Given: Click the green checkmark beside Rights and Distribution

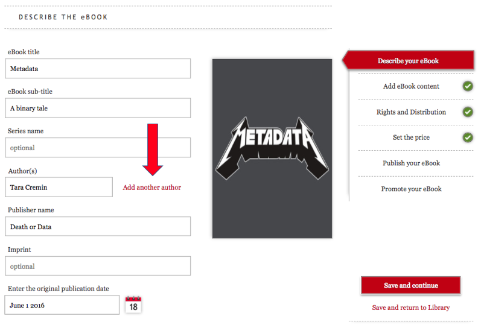Looking at the screenshot, I should pyautogui.click(x=468, y=112).
